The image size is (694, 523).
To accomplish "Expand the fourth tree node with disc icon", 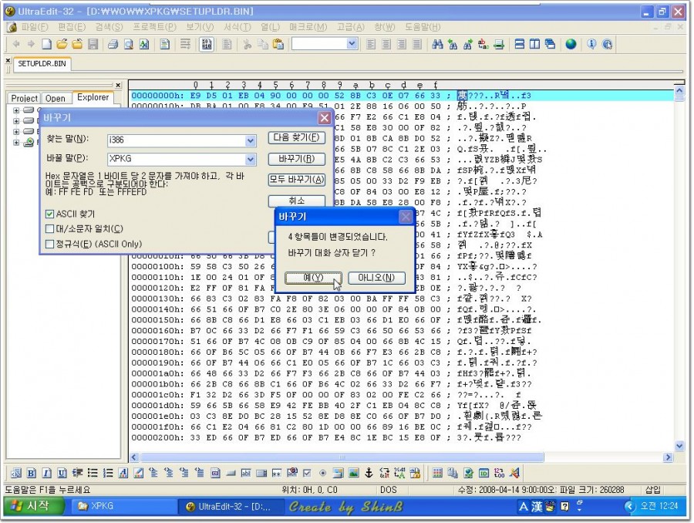I will click(x=16, y=143).
